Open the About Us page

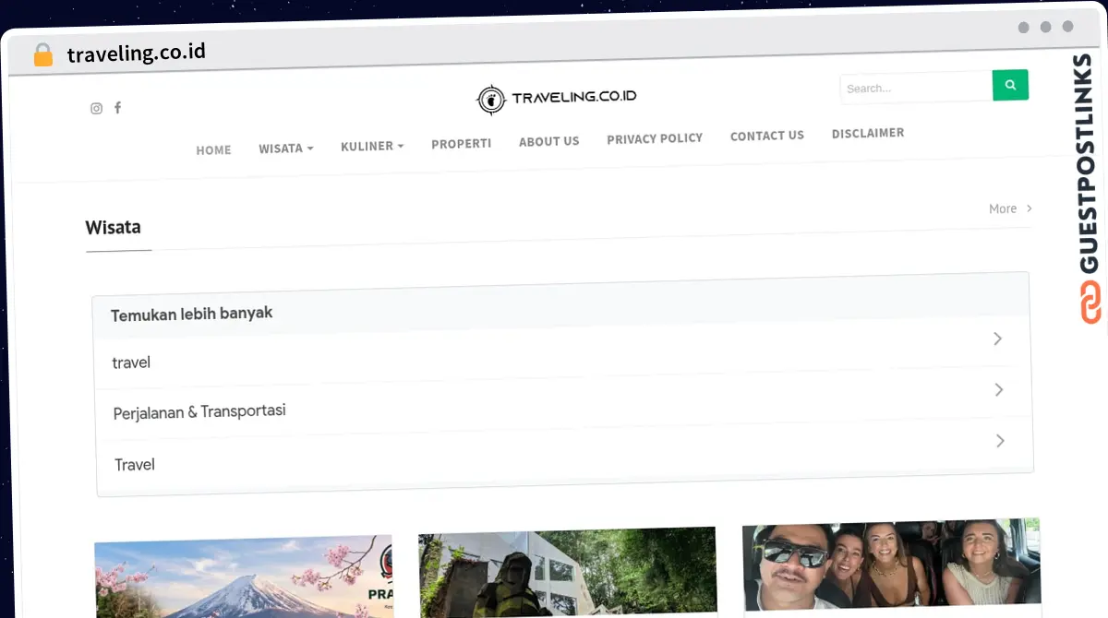pos(549,141)
